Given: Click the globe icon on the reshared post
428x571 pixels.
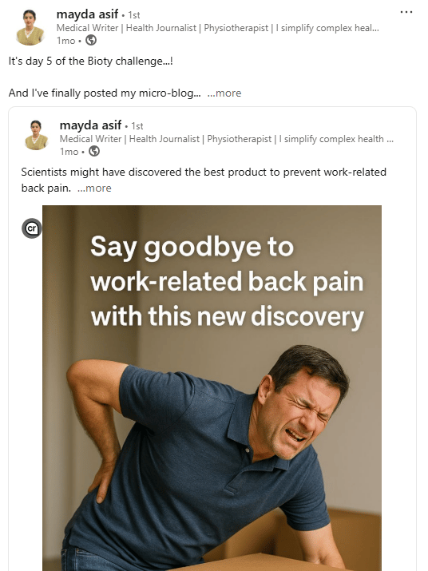Looking at the screenshot, I should 94,151.
